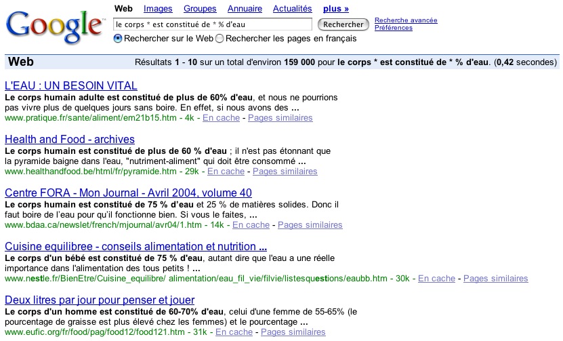
Task: Click the URL text www.healthandfood.be/html/fr/pyramide.htm
Action: pos(91,172)
